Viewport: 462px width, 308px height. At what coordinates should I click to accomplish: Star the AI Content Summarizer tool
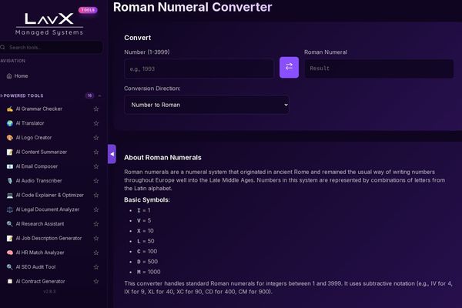click(96, 152)
